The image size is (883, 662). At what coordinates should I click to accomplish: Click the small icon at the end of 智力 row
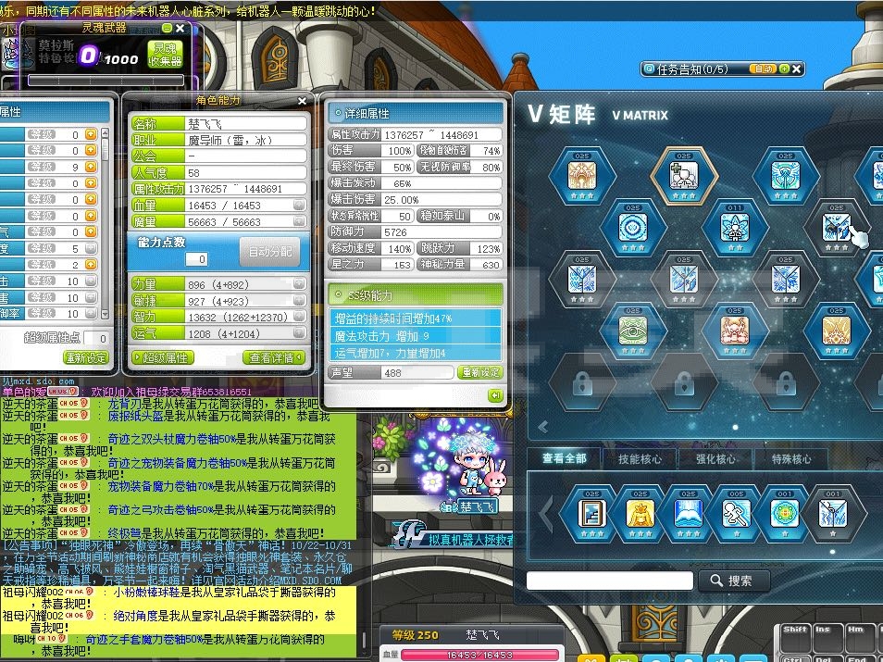(299, 317)
